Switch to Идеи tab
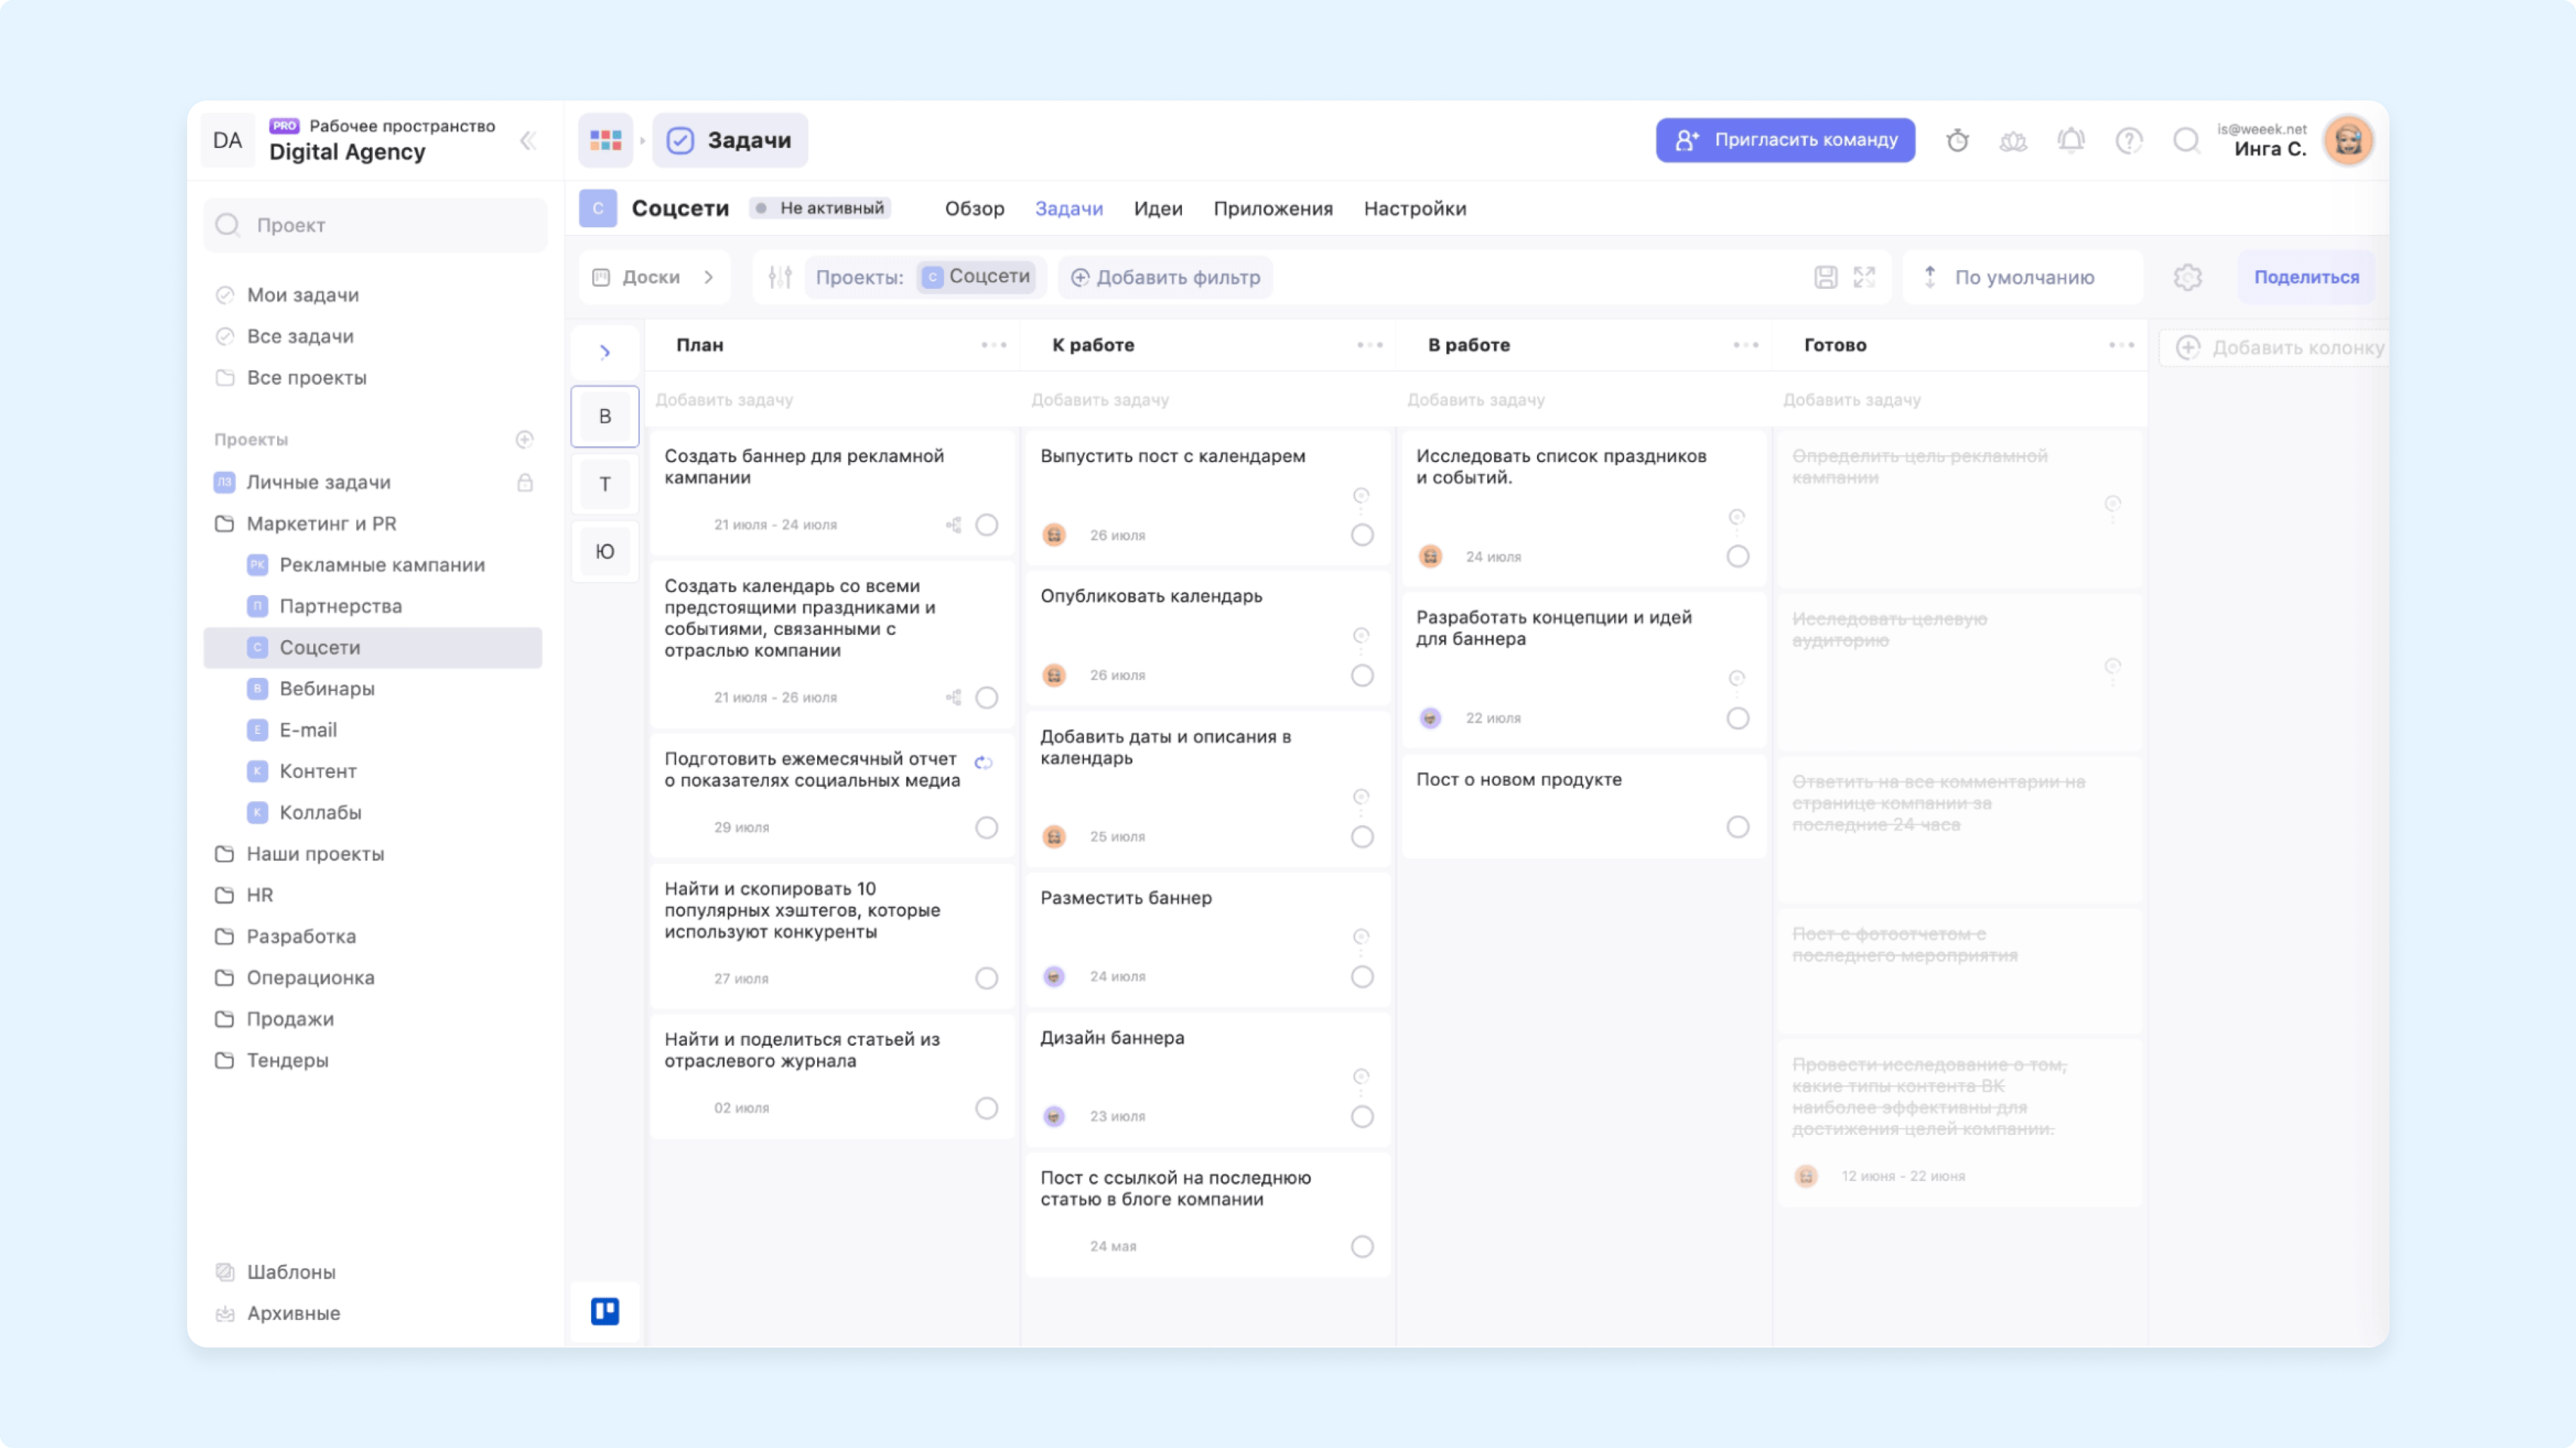Screen dimensions: 2576x1448 point(1158,209)
